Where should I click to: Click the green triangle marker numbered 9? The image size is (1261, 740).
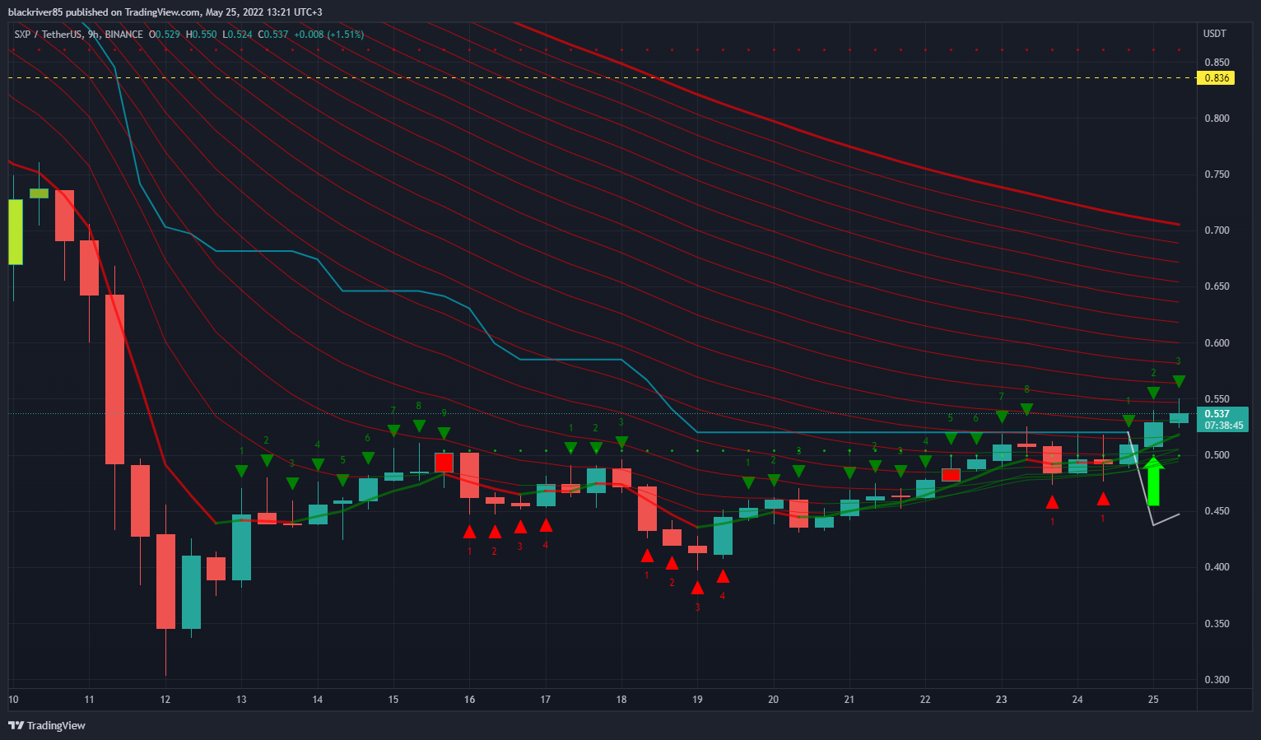click(x=444, y=433)
